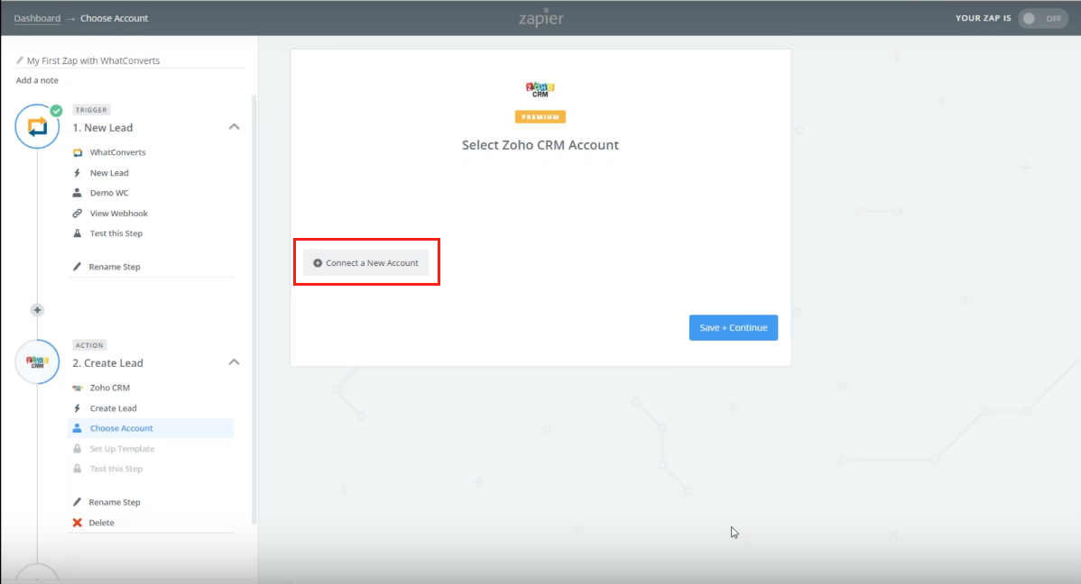Click small WhatConverts icon in trigger list
Screen dimensions: 1081x584
point(78,152)
